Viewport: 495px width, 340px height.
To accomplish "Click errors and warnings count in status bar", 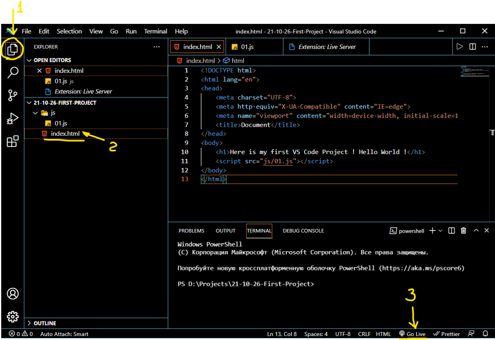I will point(21,334).
